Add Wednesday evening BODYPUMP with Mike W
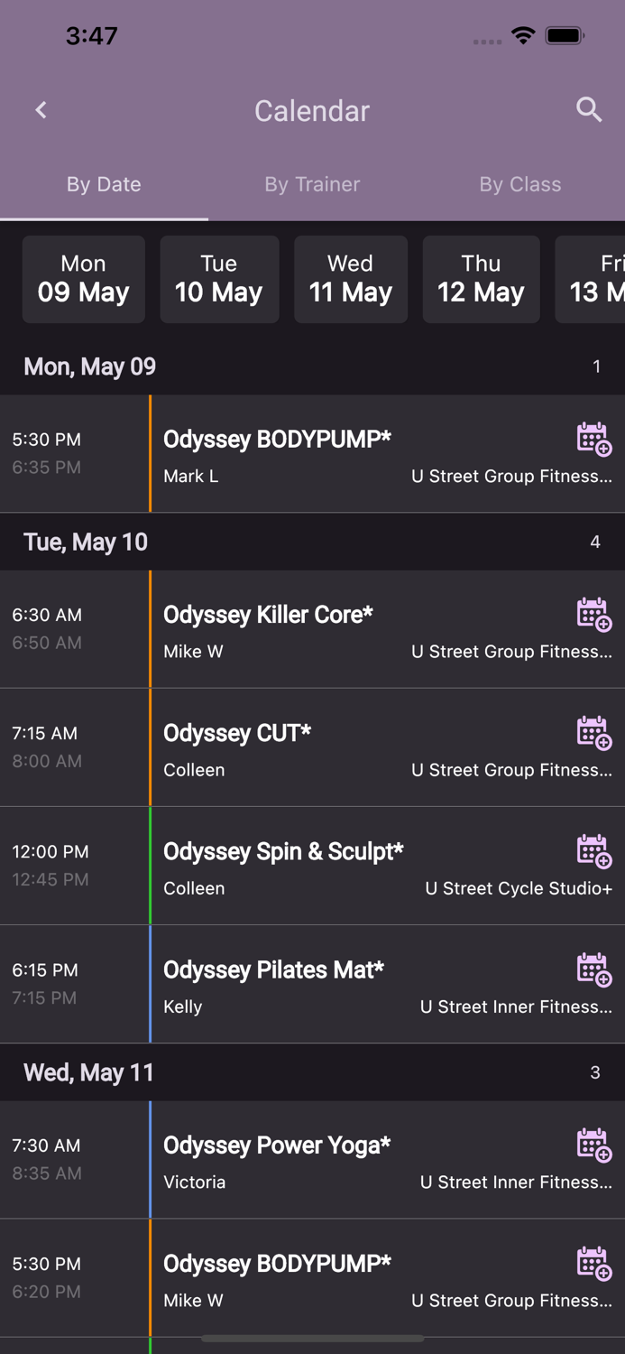The height and width of the screenshot is (1354, 625). (593, 1263)
